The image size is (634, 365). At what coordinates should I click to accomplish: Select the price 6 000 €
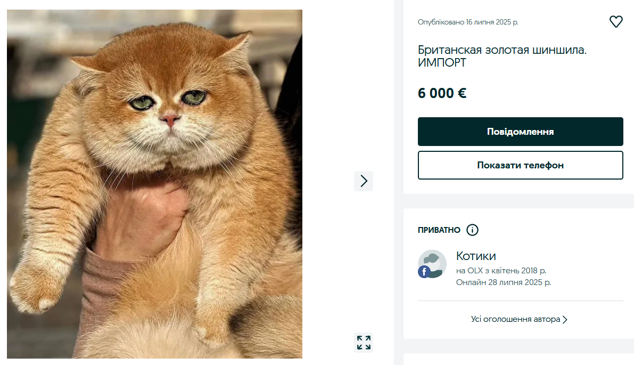442,93
